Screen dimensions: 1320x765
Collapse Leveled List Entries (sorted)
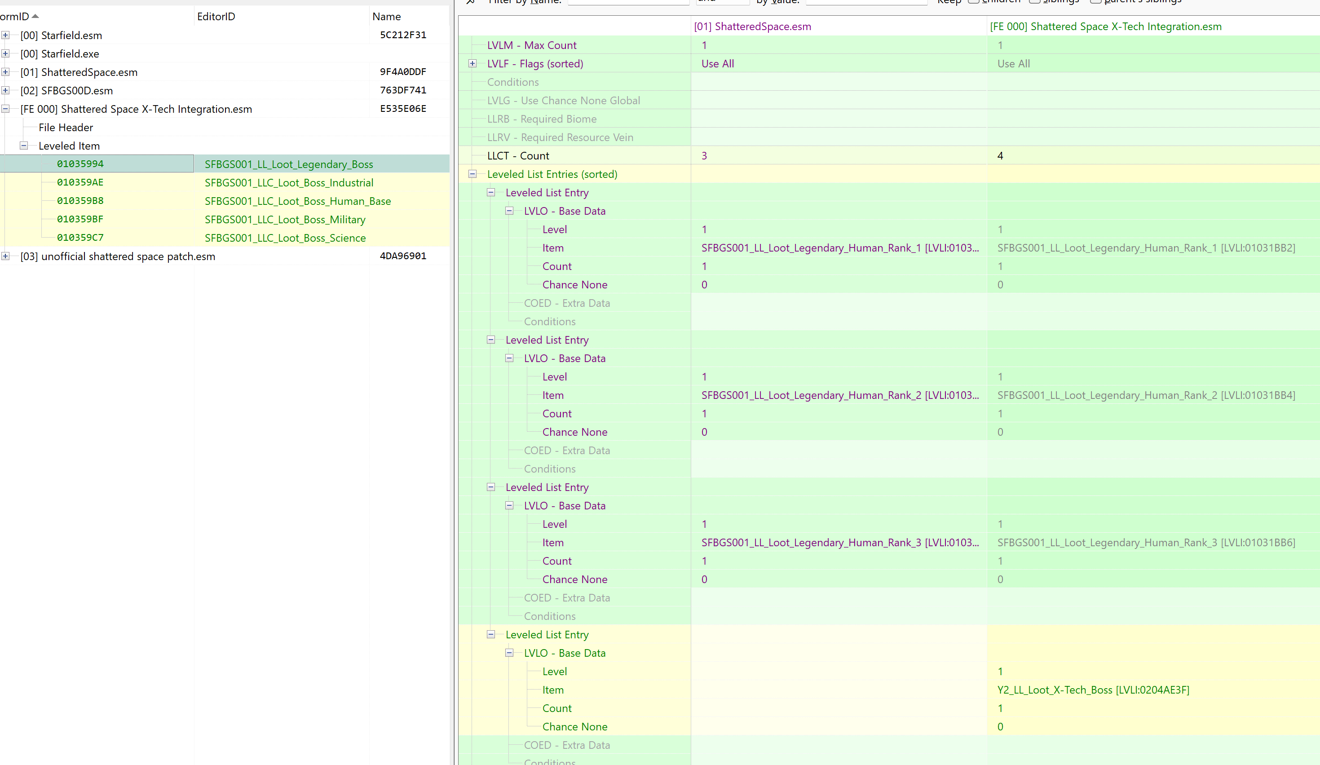tap(472, 174)
